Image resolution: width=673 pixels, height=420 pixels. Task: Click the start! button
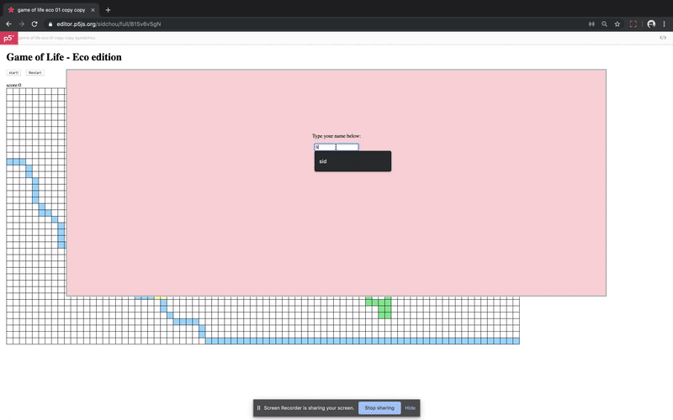click(13, 72)
